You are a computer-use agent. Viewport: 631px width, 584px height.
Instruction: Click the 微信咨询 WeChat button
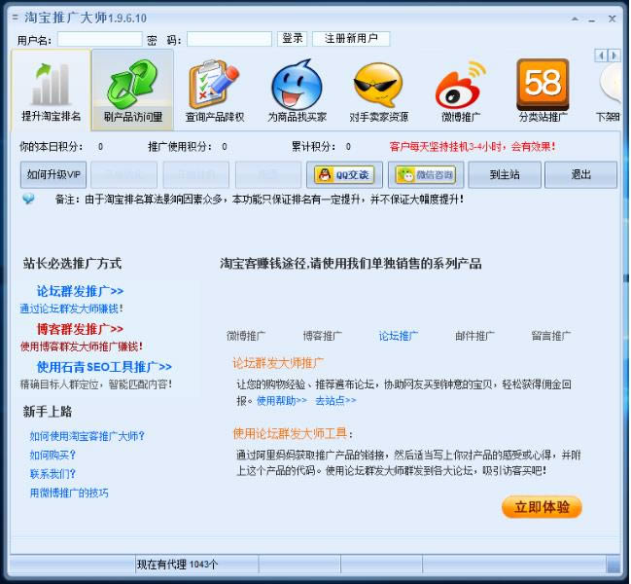[426, 175]
